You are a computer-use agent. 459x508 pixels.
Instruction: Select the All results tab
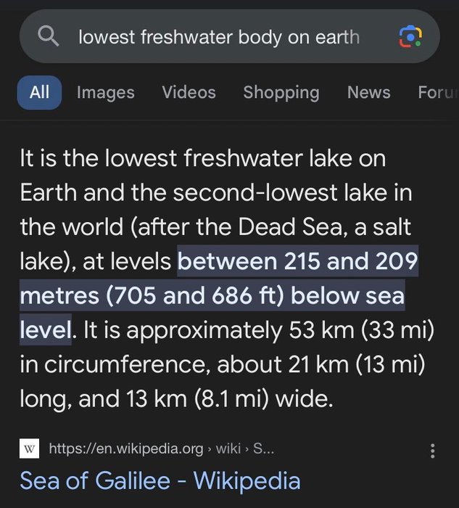39,92
